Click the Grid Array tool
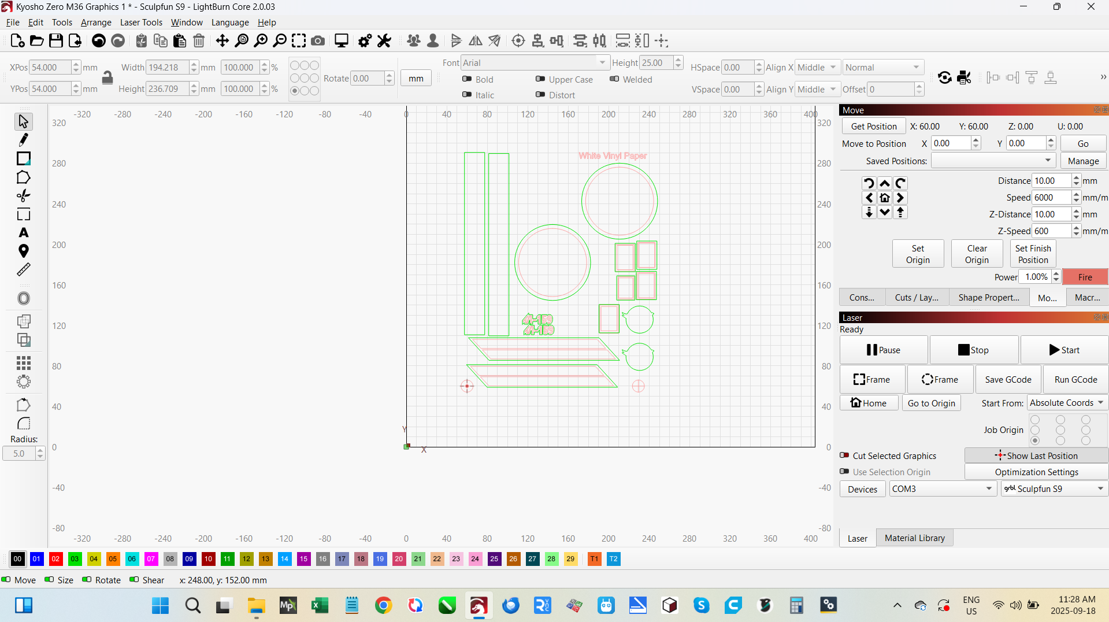 [23, 363]
